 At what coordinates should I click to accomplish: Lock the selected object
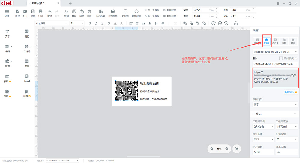click(x=236, y=23)
